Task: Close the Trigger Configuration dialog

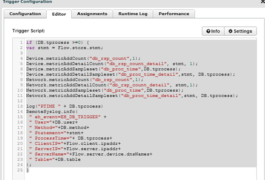Action: click(262, 2)
